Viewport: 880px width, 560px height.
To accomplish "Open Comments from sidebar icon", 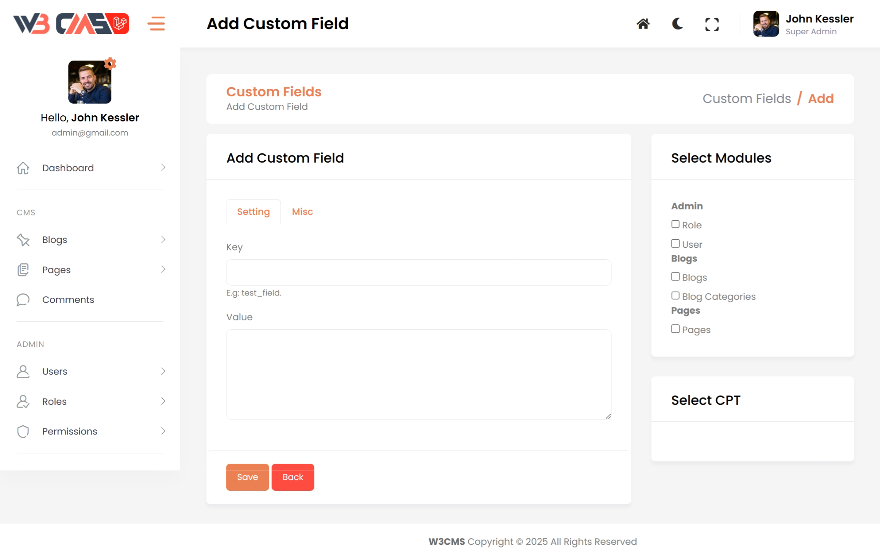I will click(23, 300).
